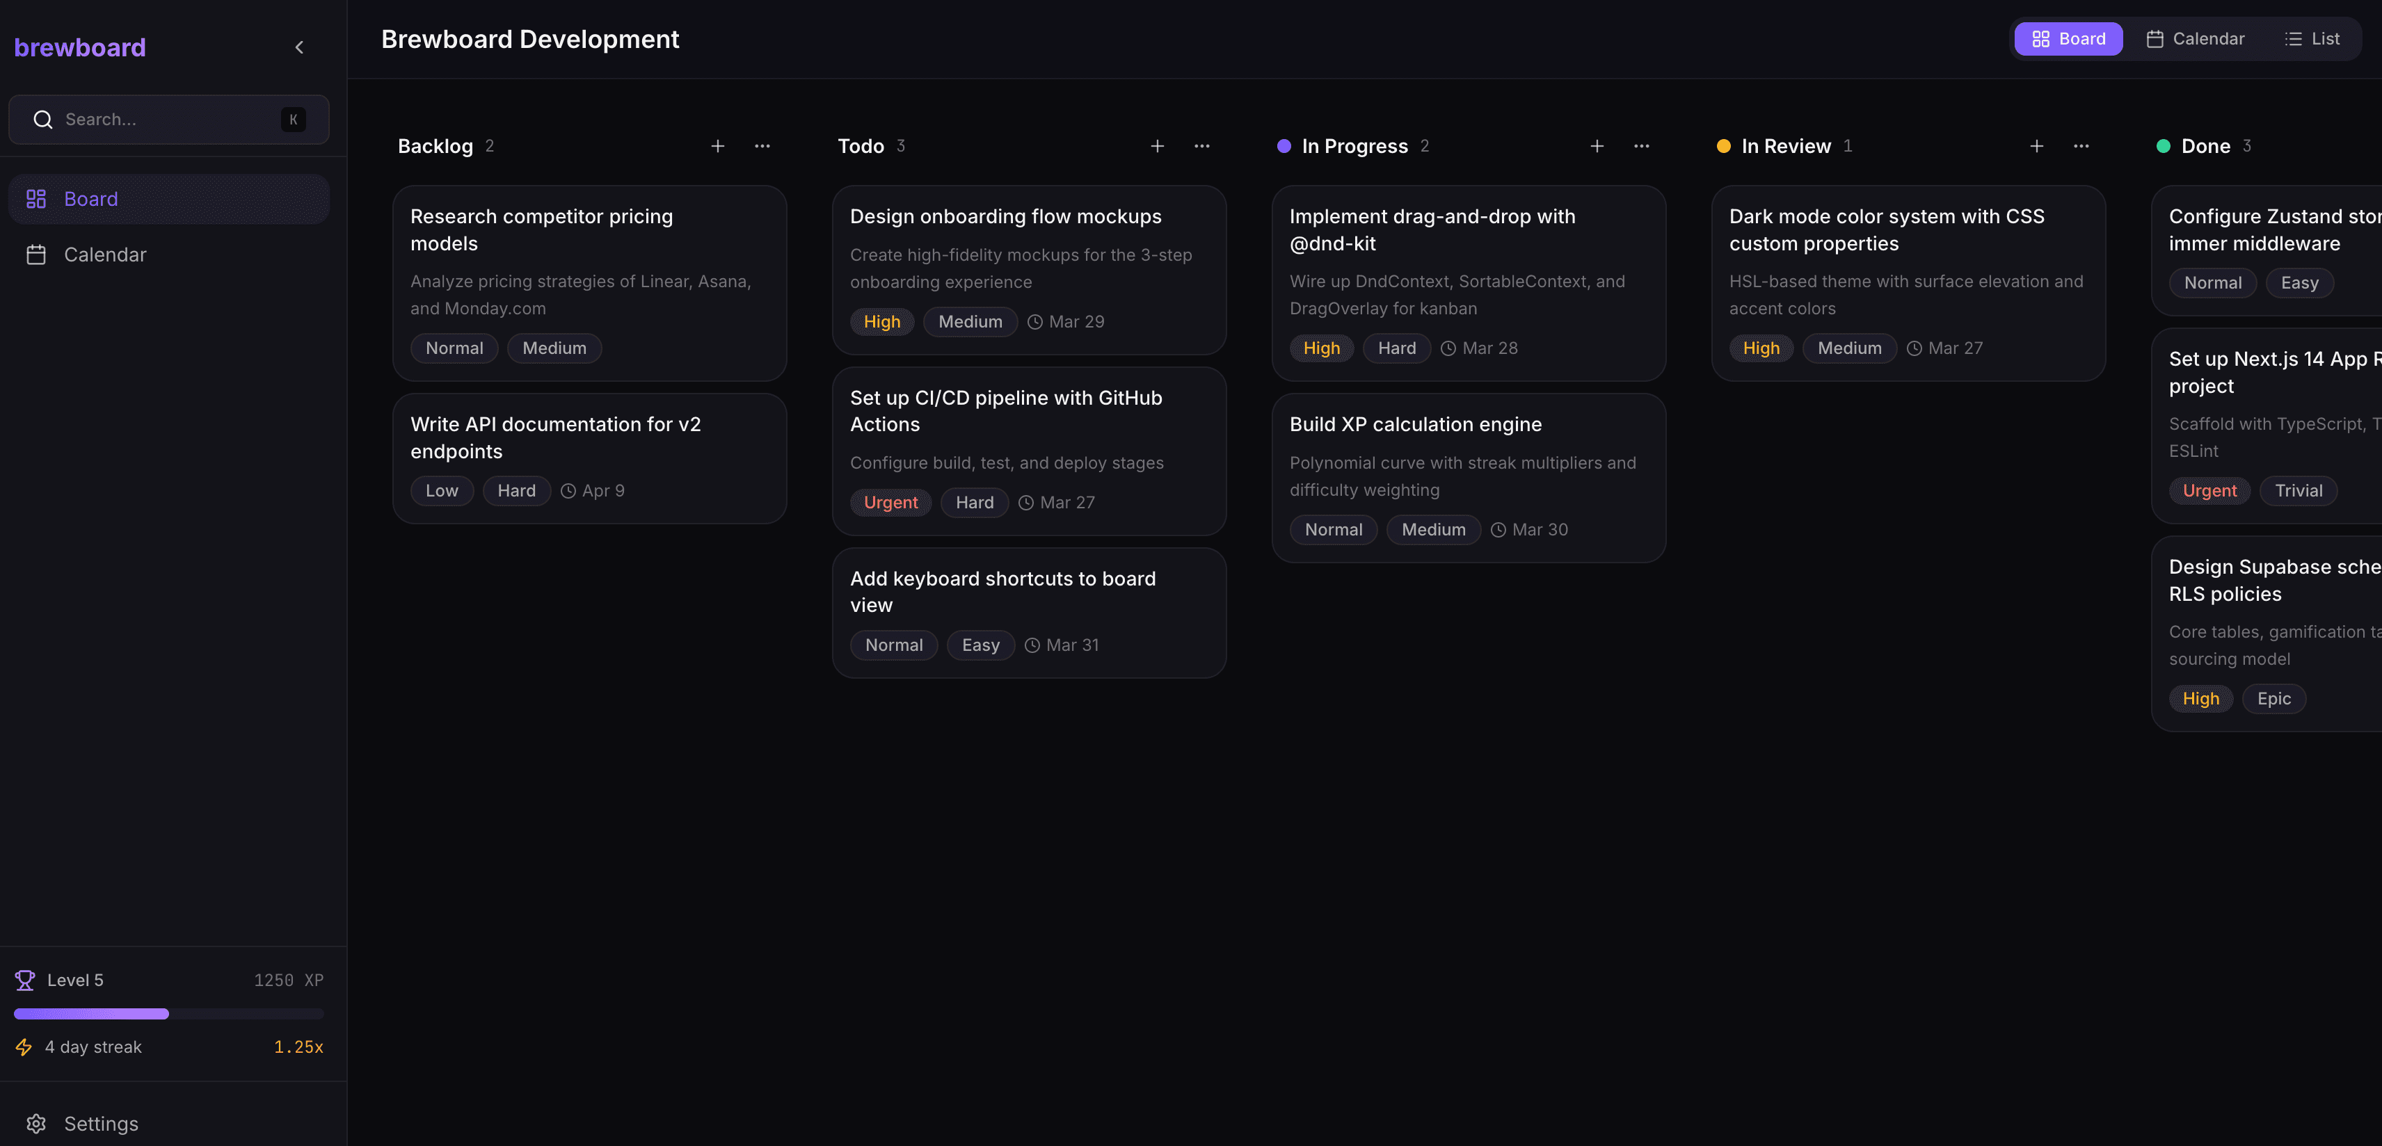The height and width of the screenshot is (1146, 2382).
Task: Click the trophy icon next to Level 5
Action: pyautogui.click(x=25, y=980)
